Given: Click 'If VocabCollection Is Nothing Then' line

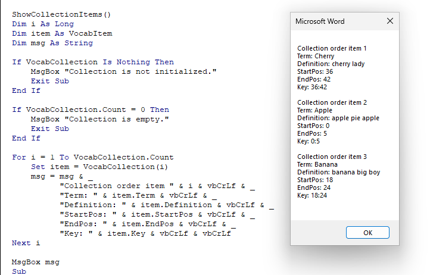Looking at the screenshot, I should [93, 62].
